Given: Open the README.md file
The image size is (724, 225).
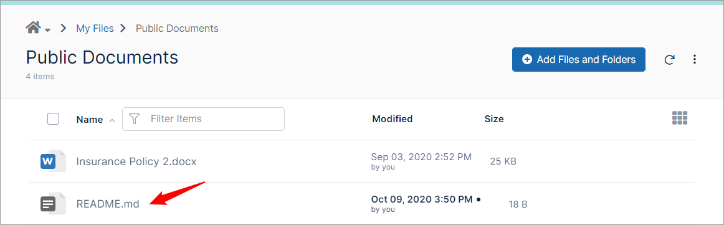Looking at the screenshot, I should pyautogui.click(x=108, y=204).
